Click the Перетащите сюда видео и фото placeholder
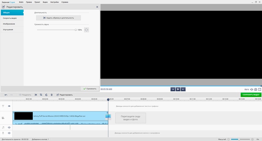262x141 pixels. point(130,118)
